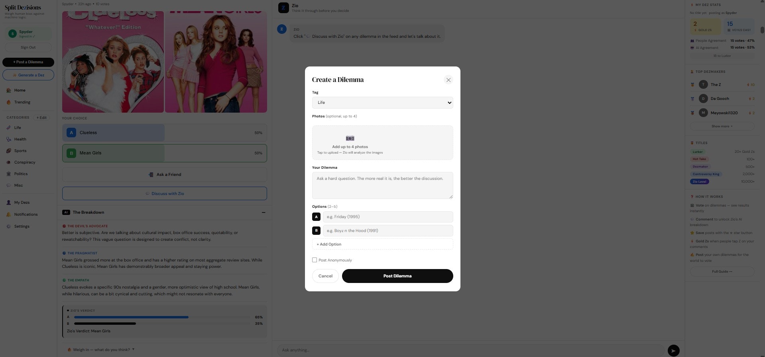Click the Settings gear icon
The image size is (765, 357).
click(9, 226)
